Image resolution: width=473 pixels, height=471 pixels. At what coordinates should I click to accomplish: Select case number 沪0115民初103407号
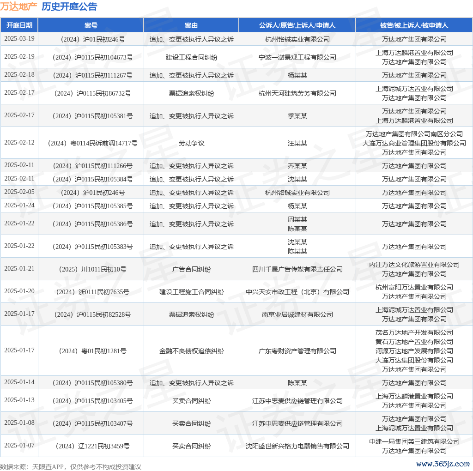pyautogui.click(x=92, y=423)
